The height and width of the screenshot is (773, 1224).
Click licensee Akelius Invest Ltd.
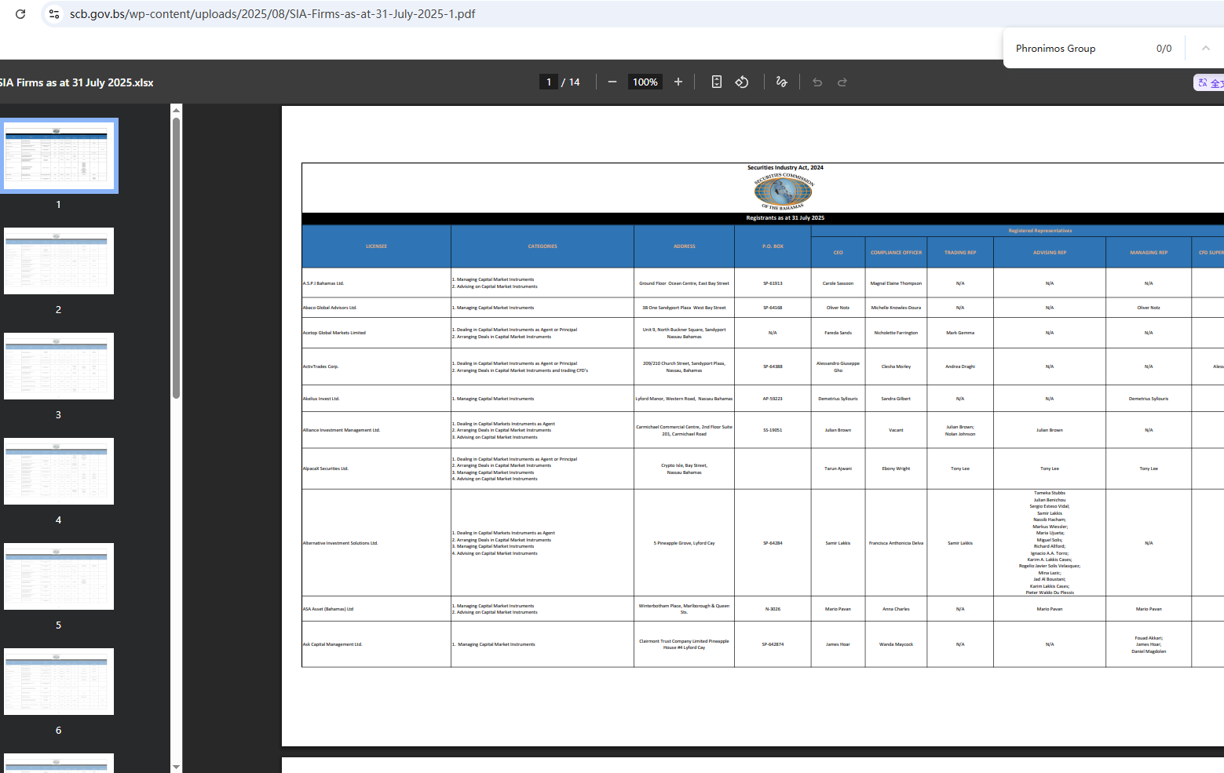tap(321, 399)
